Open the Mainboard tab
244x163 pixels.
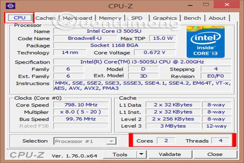[77, 18]
